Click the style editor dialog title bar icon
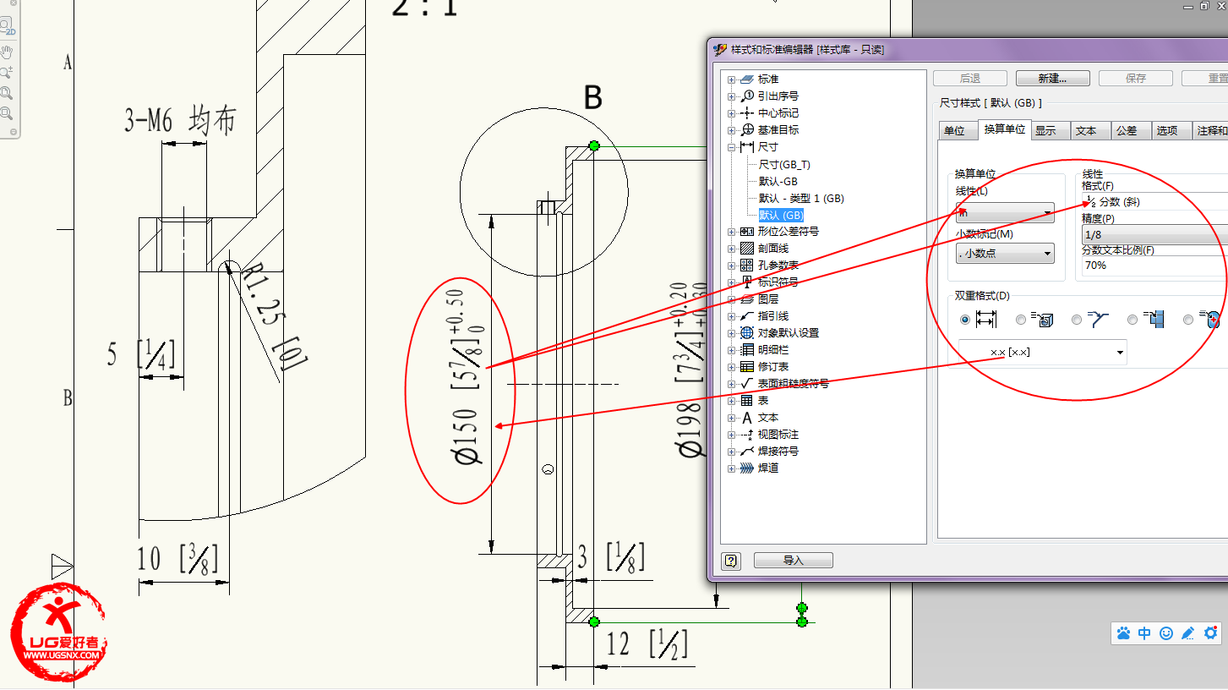The image size is (1228, 690). (721, 50)
